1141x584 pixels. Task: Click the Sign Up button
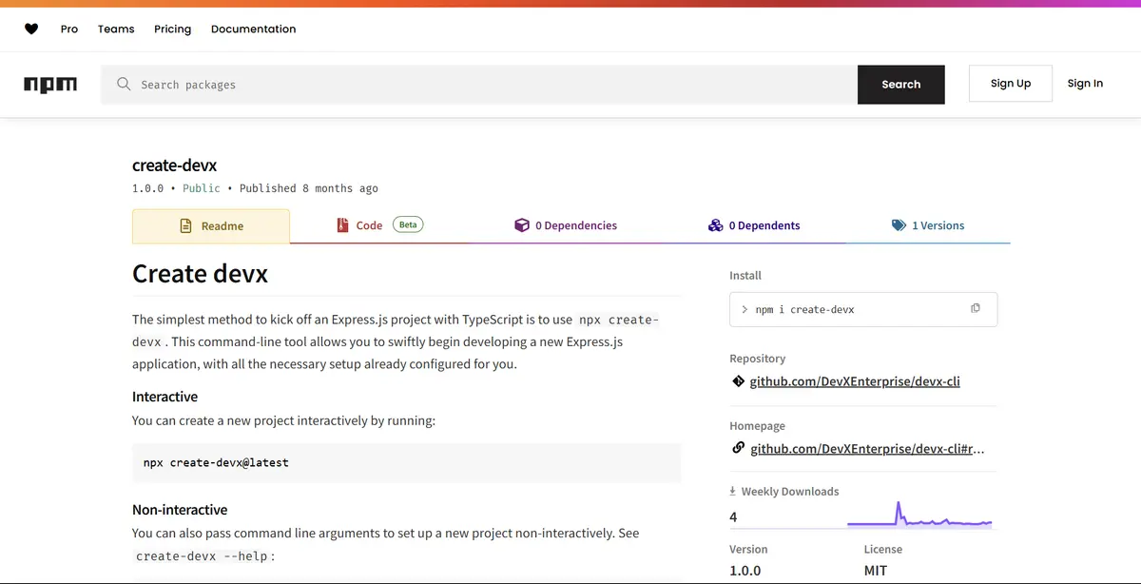point(1010,84)
